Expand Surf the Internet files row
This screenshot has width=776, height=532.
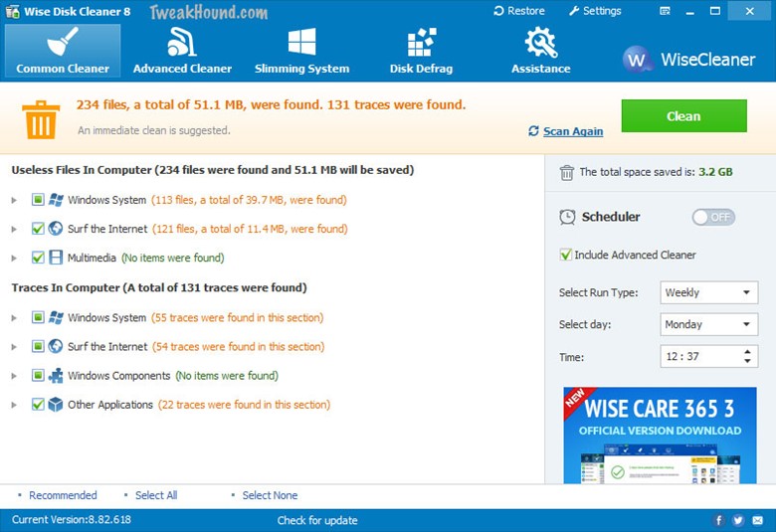click(14, 229)
